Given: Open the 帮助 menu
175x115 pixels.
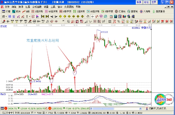Looking at the screenshot, I should [x=78, y=7].
